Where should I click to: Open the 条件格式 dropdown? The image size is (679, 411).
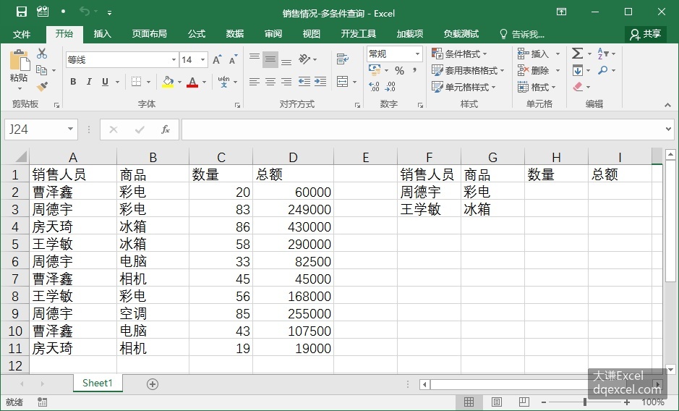pyautogui.click(x=459, y=54)
